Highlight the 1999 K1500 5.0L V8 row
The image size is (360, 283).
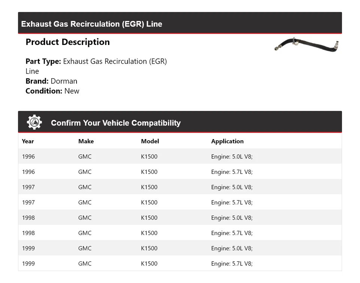pyautogui.click(x=180, y=248)
